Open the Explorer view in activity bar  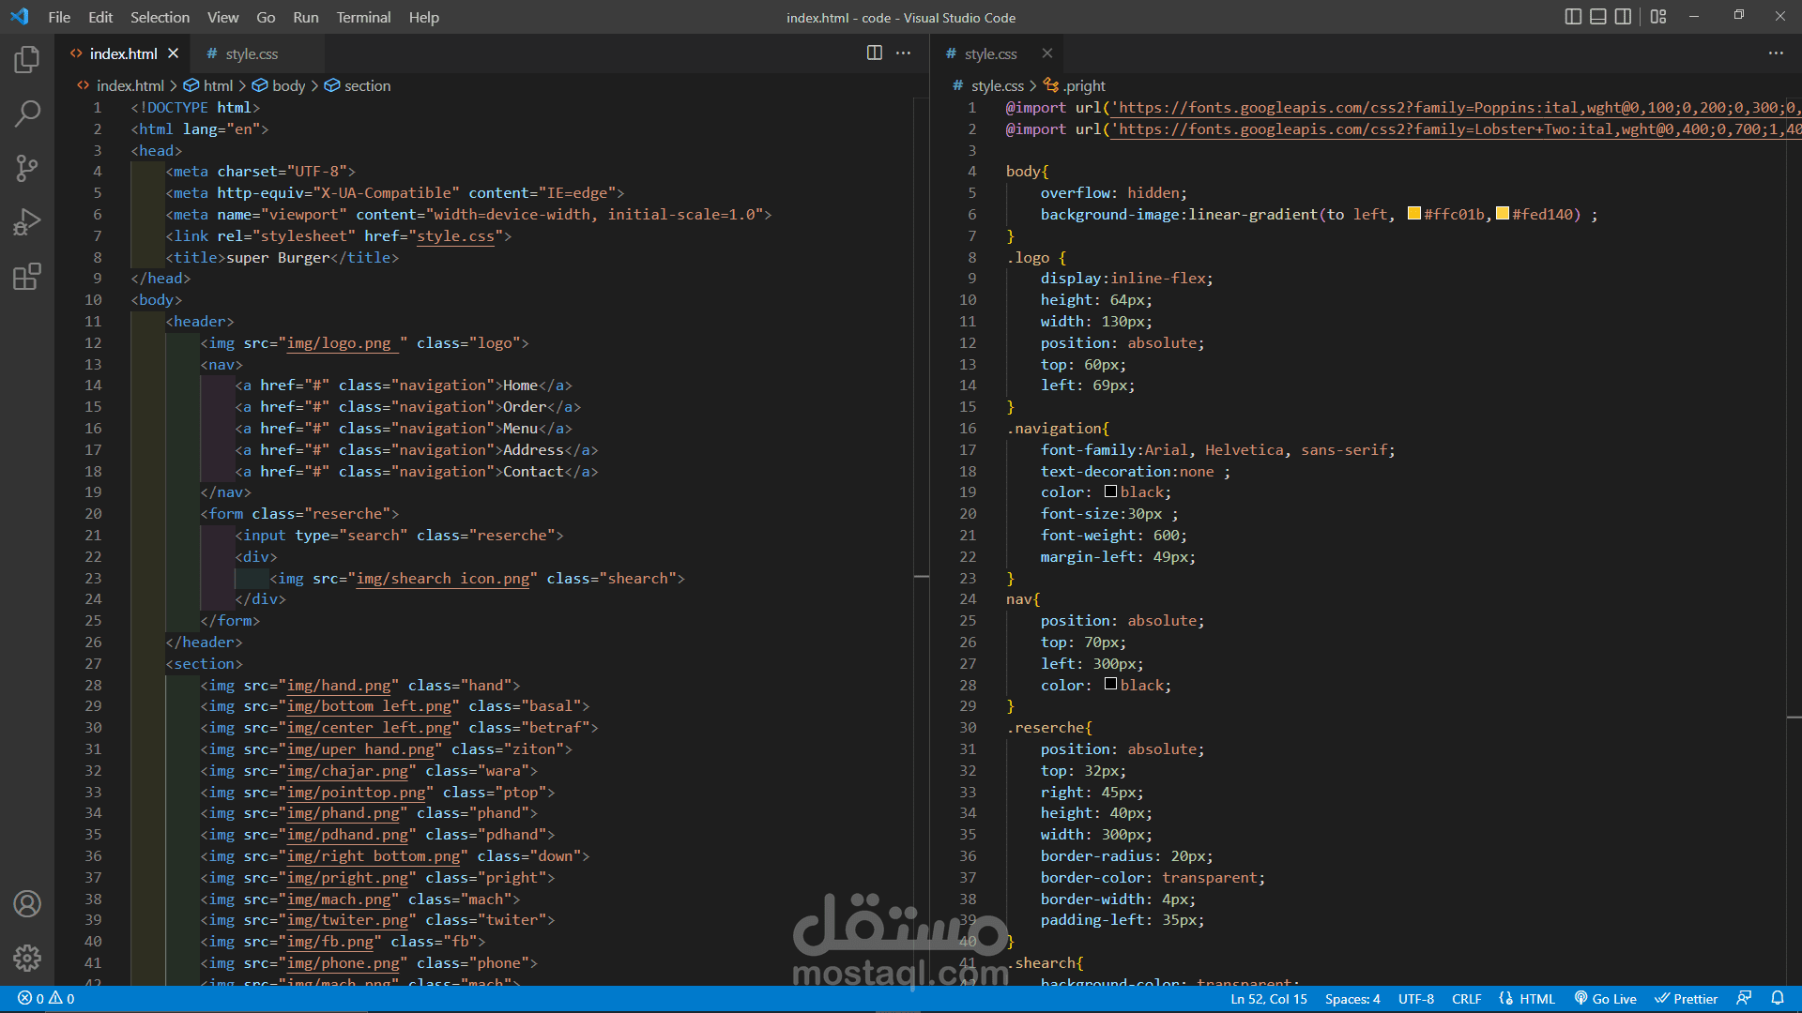pos(27,60)
